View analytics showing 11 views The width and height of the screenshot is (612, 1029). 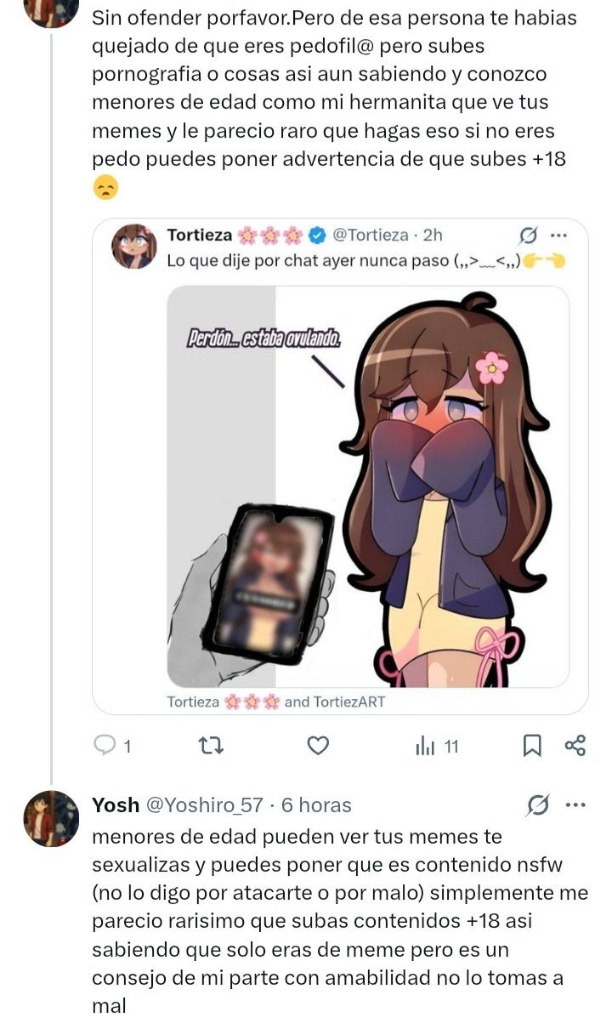[x=437, y=746]
